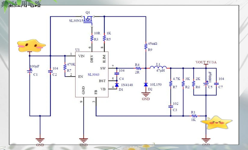
Task: Select the '1N4148' diode part number
Action: tap(127, 85)
